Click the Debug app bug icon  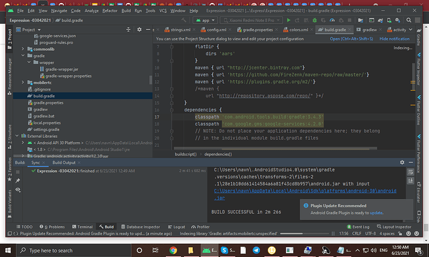point(315,20)
